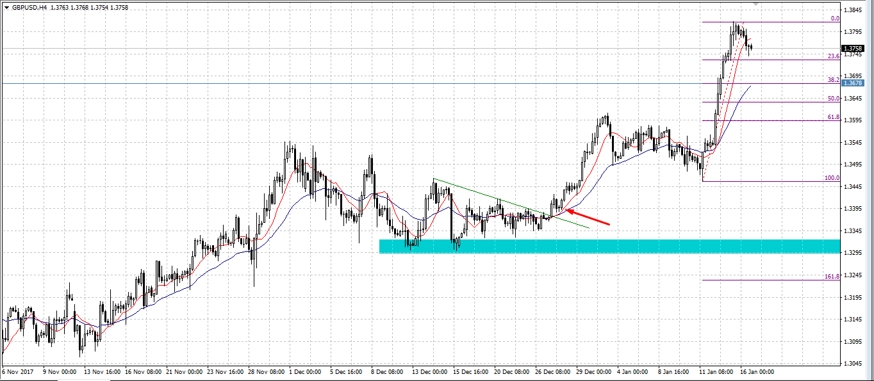The image size is (874, 381).
Task: Click the 1.3145 price scale value
Action: (853, 320)
